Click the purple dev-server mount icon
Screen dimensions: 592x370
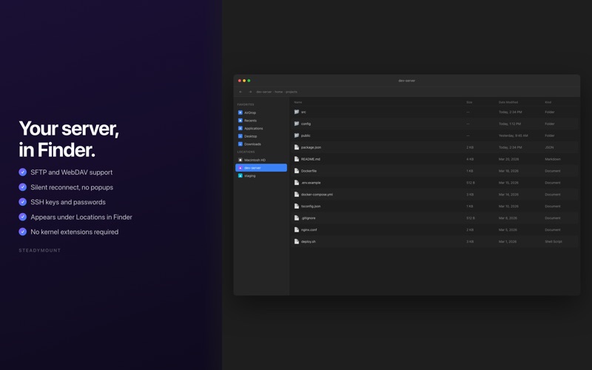pyautogui.click(x=240, y=168)
